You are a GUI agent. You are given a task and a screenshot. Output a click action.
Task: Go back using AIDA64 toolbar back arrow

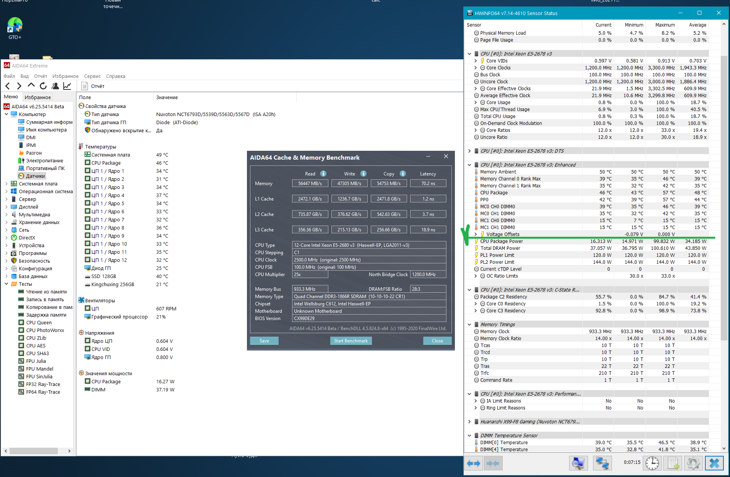8,86
